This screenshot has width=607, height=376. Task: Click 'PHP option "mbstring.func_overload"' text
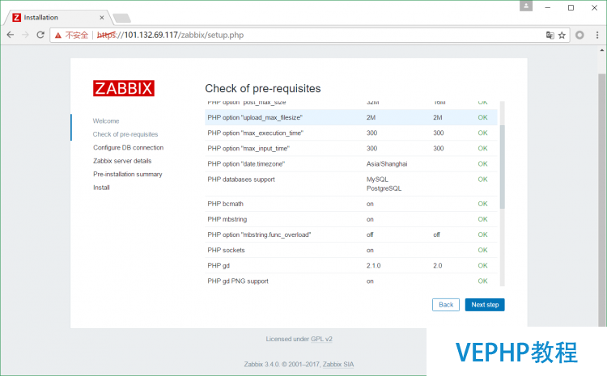[259, 234]
